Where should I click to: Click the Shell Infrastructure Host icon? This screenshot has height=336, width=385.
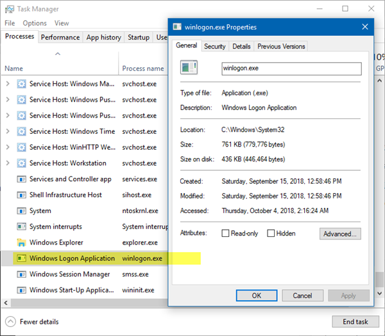point(22,195)
